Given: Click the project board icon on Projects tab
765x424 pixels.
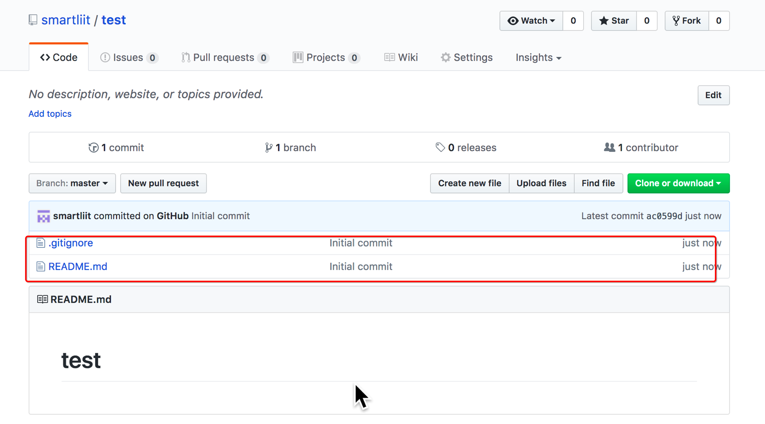Looking at the screenshot, I should tap(298, 58).
